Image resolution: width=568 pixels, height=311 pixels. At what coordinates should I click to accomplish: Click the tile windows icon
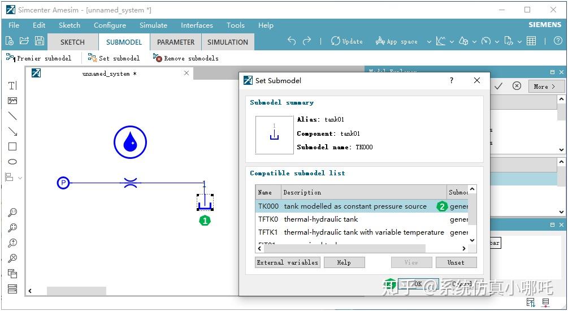[12, 289]
